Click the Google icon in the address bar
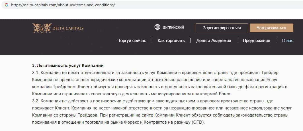Screen dimensions: 303x131 (6, 5)
